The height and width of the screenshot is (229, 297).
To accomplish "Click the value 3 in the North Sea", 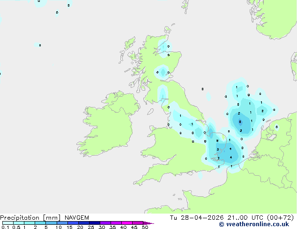I will (x=241, y=131).
